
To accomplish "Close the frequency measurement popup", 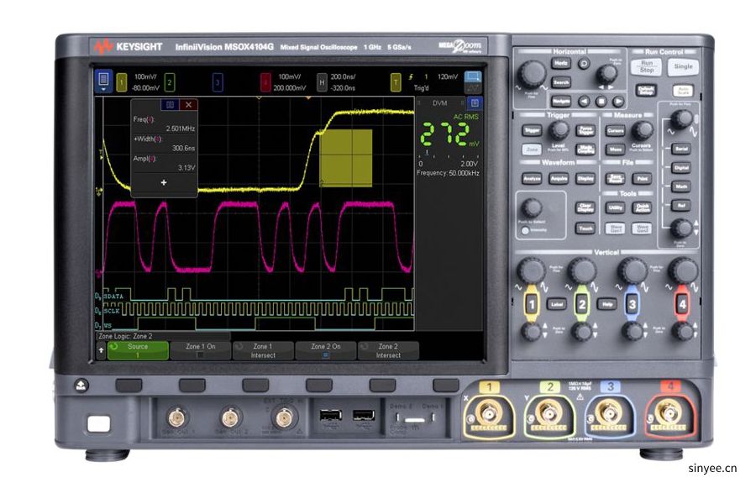I will (x=187, y=102).
